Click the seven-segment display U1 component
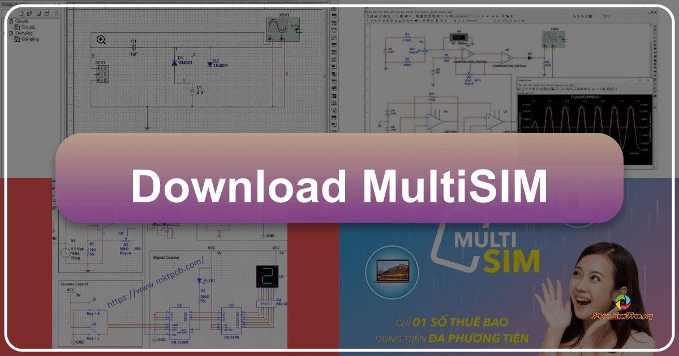This screenshot has height=356, width=679. (267, 276)
